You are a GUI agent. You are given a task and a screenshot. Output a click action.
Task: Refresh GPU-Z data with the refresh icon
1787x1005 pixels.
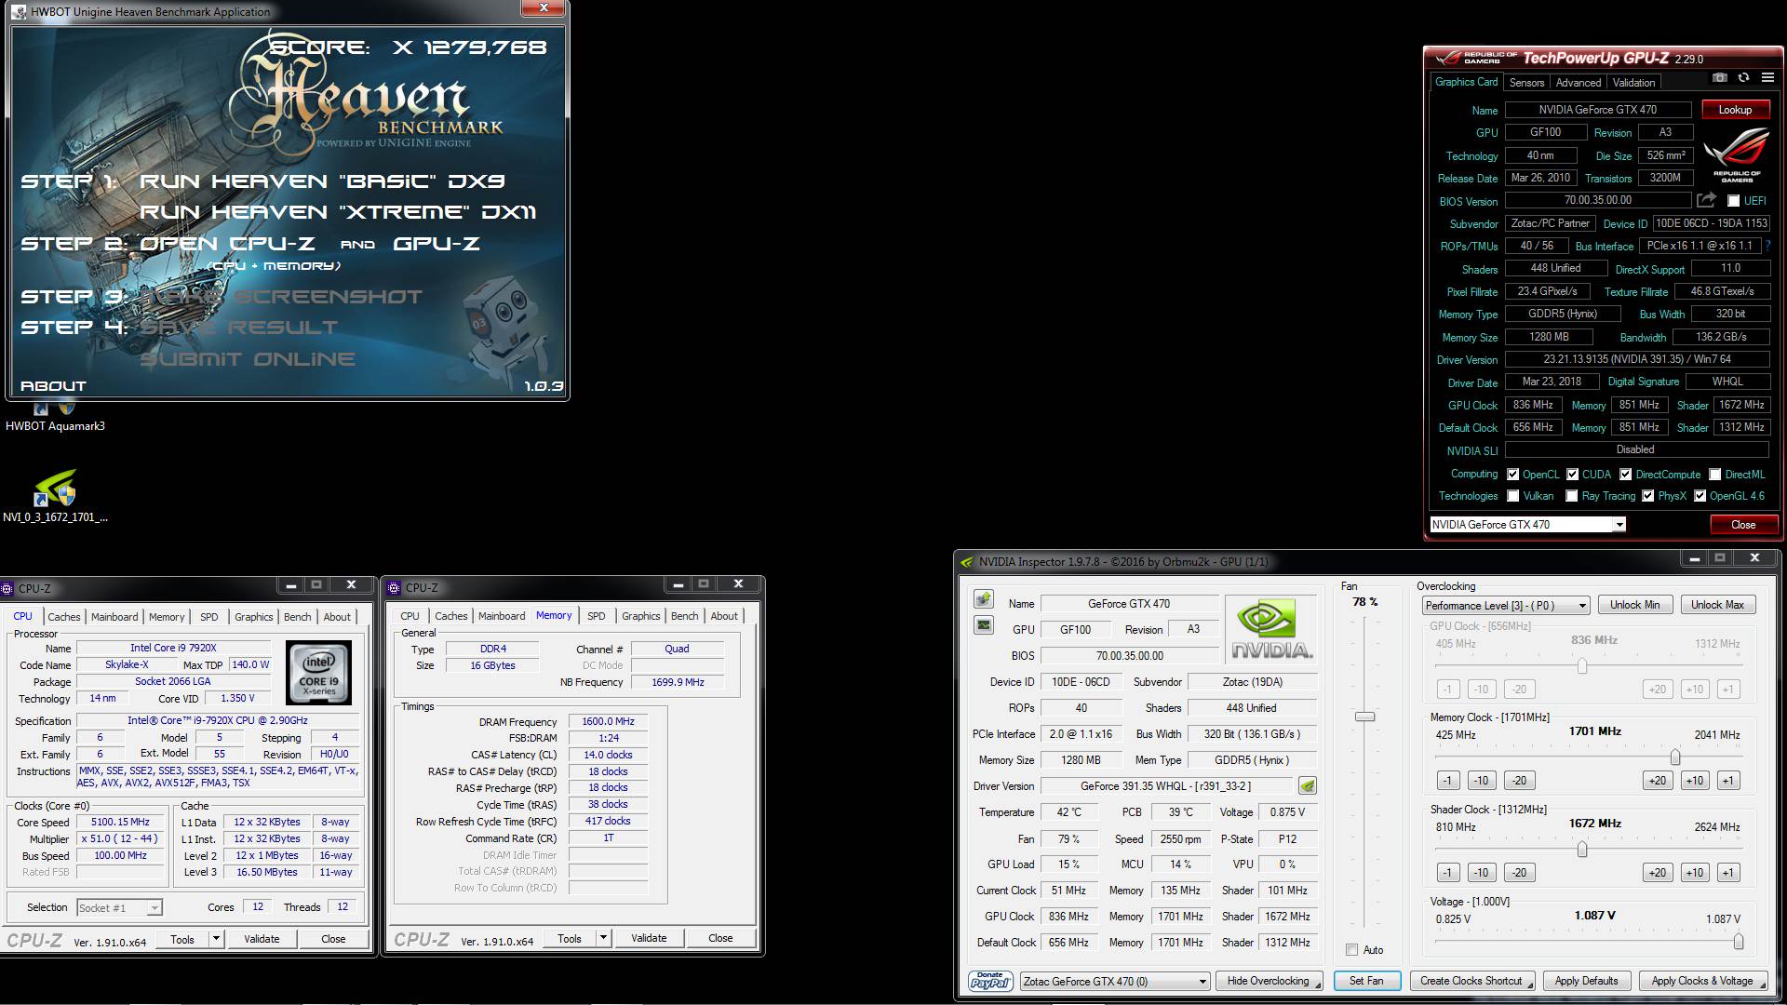(1743, 78)
